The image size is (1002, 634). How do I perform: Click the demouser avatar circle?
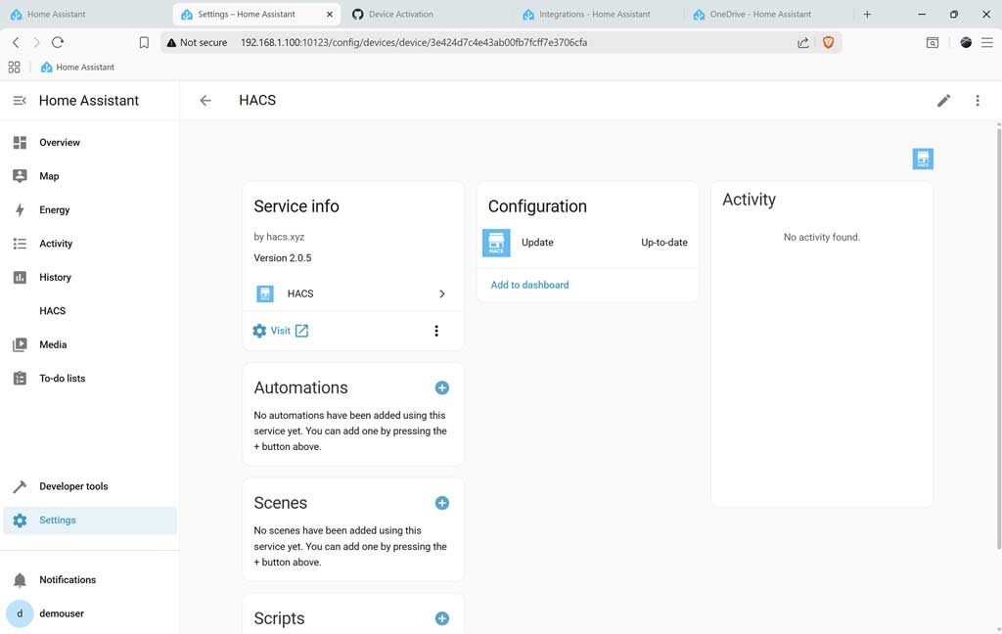[x=20, y=613]
